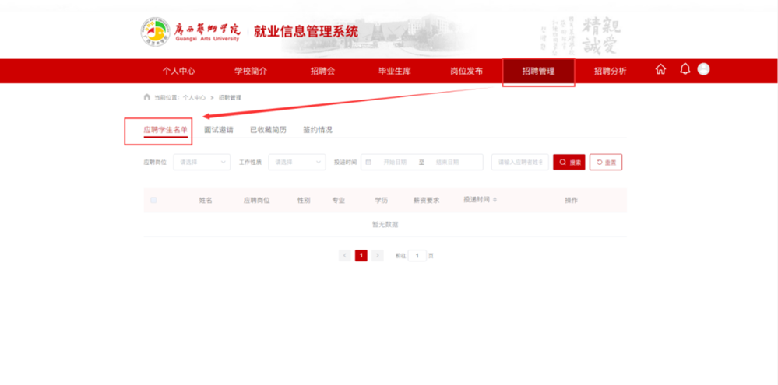The width and height of the screenshot is (778, 385).
Task: Click the Guangxi Arts University logo
Action: (155, 33)
